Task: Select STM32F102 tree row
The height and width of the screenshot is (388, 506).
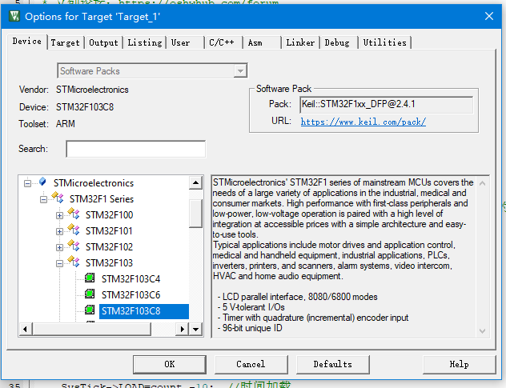Action: (109, 247)
